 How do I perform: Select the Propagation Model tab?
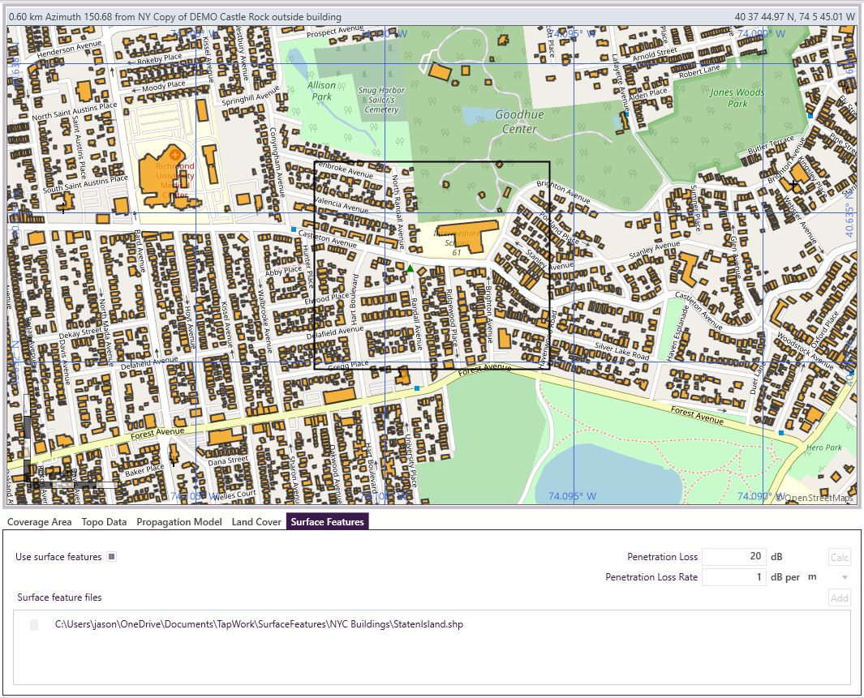click(178, 522)
